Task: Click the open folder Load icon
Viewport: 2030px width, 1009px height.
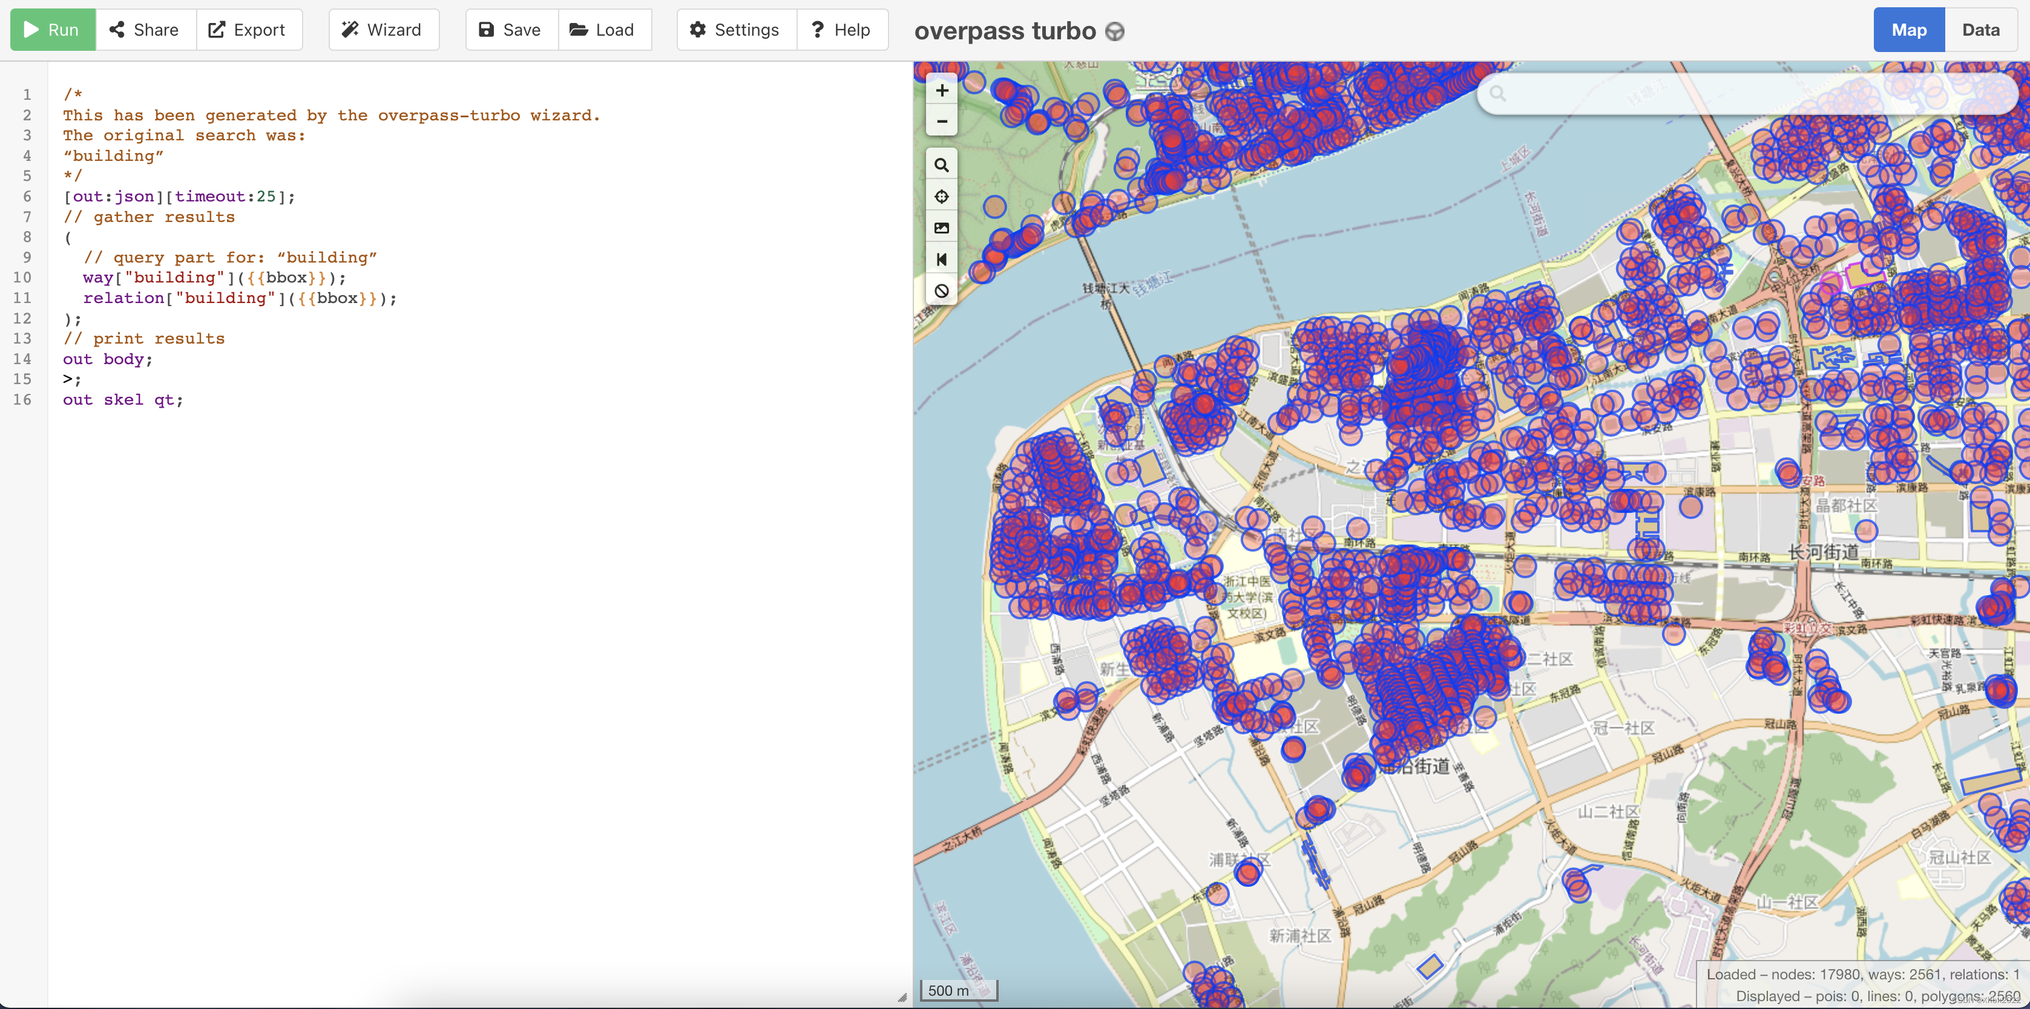Action: 579,30
